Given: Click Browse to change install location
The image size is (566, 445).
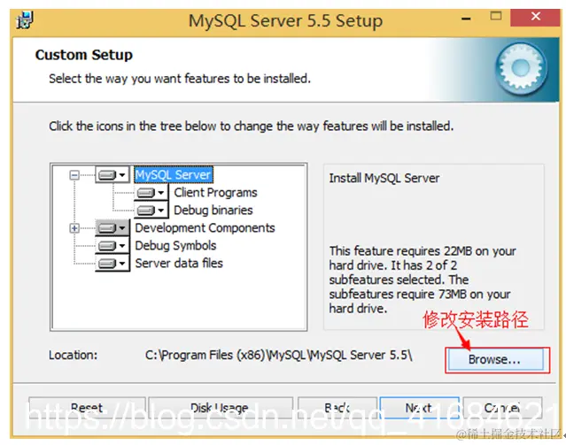Looking at the screenshot, I should click(495, 359).
